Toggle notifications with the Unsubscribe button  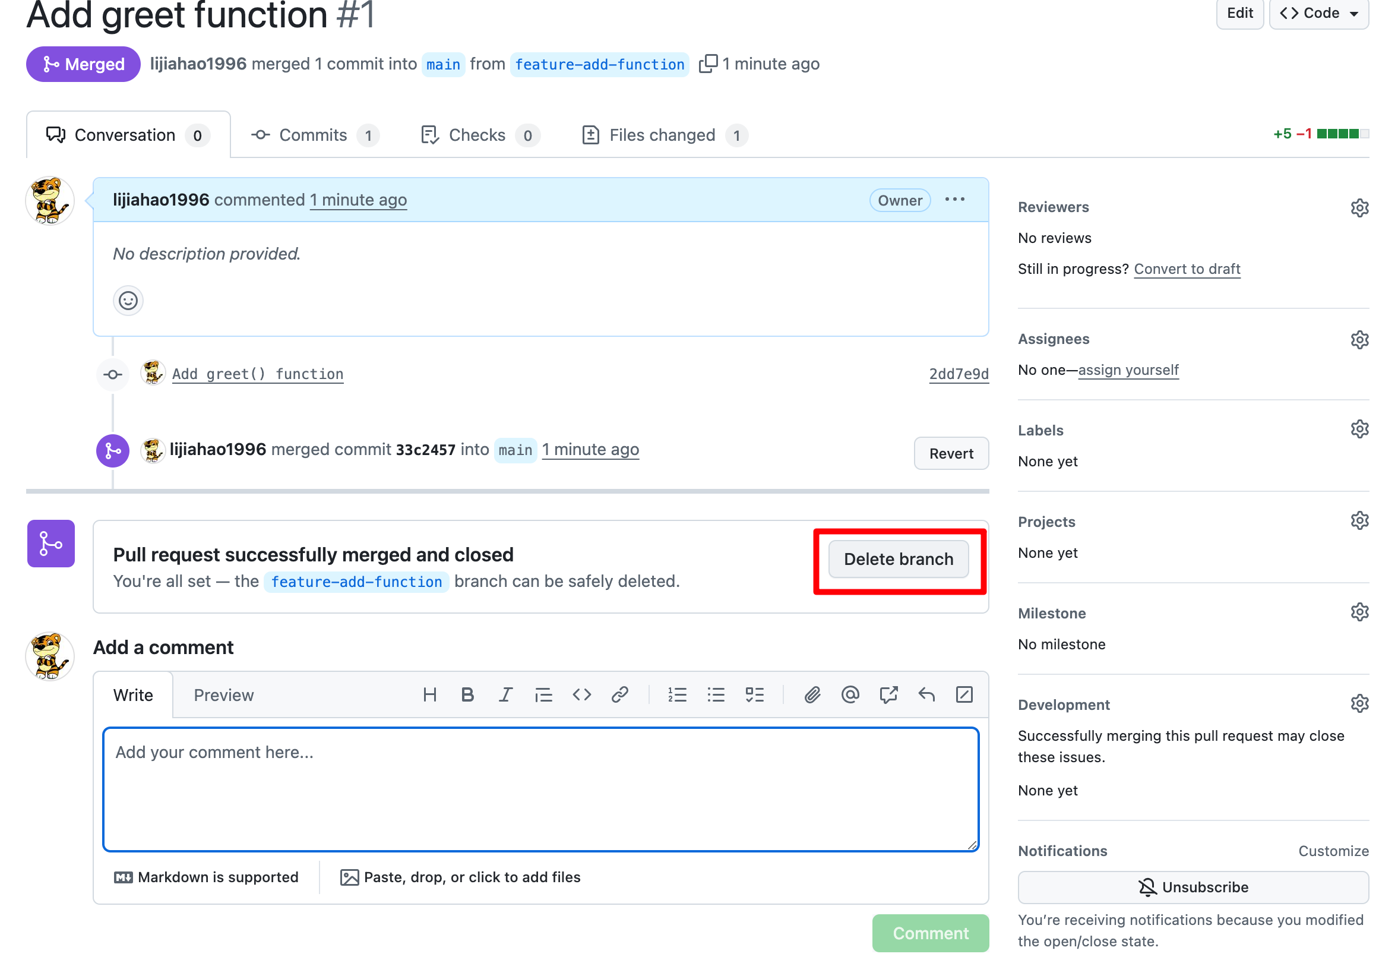click(x=1193, y=887)
